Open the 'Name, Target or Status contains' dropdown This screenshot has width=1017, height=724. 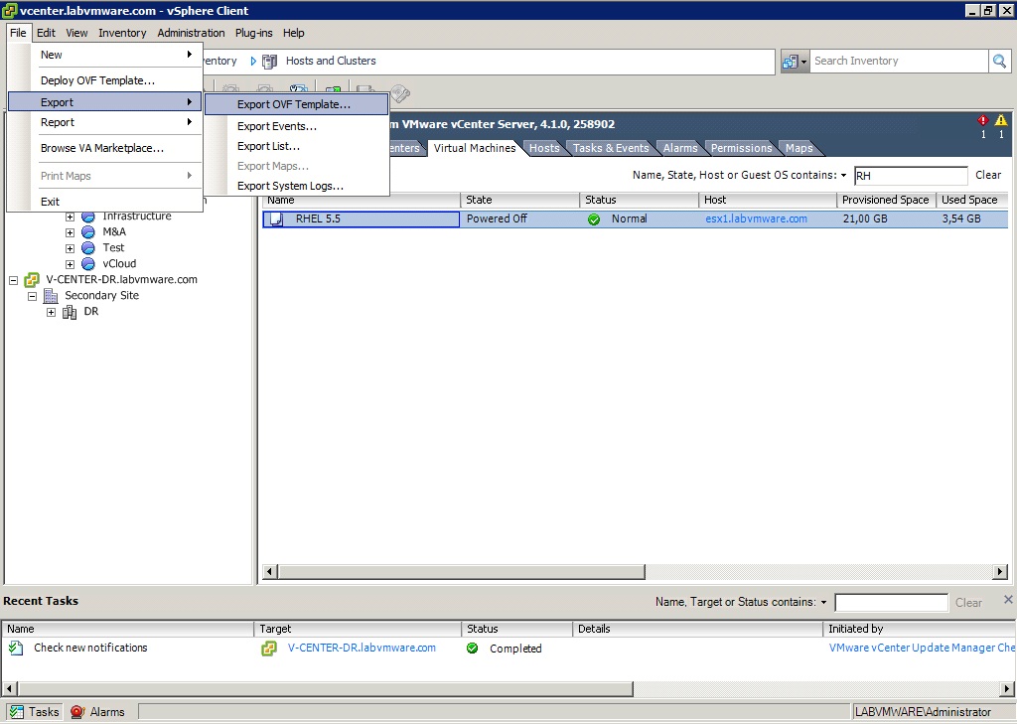coord(823,603)
